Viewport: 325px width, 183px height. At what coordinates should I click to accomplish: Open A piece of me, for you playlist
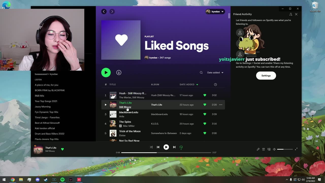pos(46,85)
